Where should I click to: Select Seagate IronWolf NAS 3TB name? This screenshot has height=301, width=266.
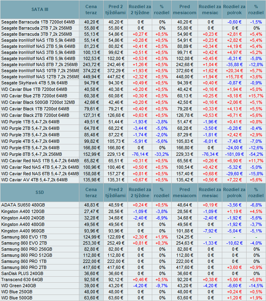(38, 53)
